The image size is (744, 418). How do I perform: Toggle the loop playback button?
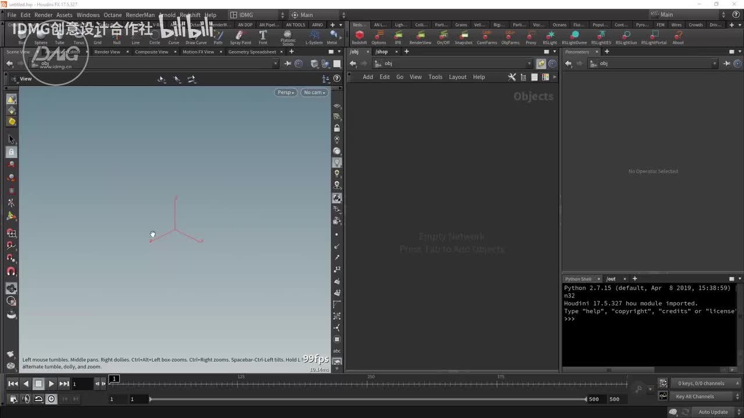pyautogui.click(x=38, y=399)
